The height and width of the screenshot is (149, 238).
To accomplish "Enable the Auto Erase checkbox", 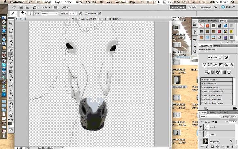I will [x=86, y=13].
